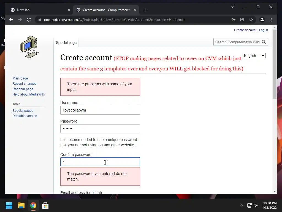Viewport: 282px width, 212px height.
Task: Open network status tray icon
Action: [x=249, y=205]
